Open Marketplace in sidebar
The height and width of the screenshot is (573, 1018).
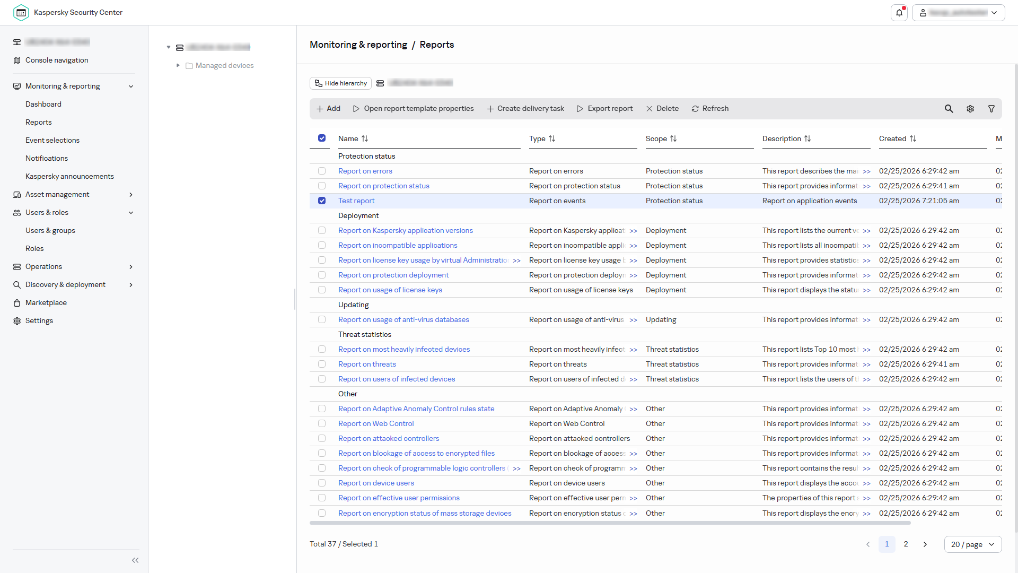coord(46,302)
